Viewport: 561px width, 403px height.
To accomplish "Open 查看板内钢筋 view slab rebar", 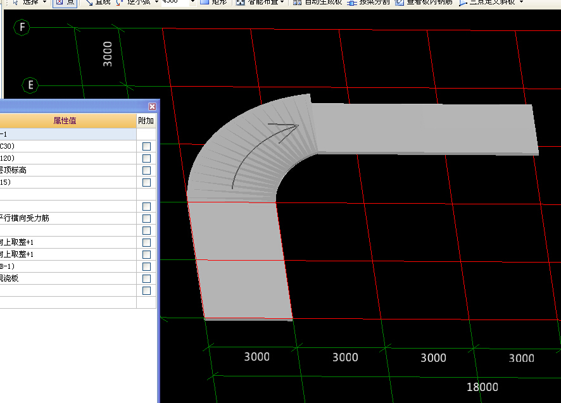I will point(424,2).
